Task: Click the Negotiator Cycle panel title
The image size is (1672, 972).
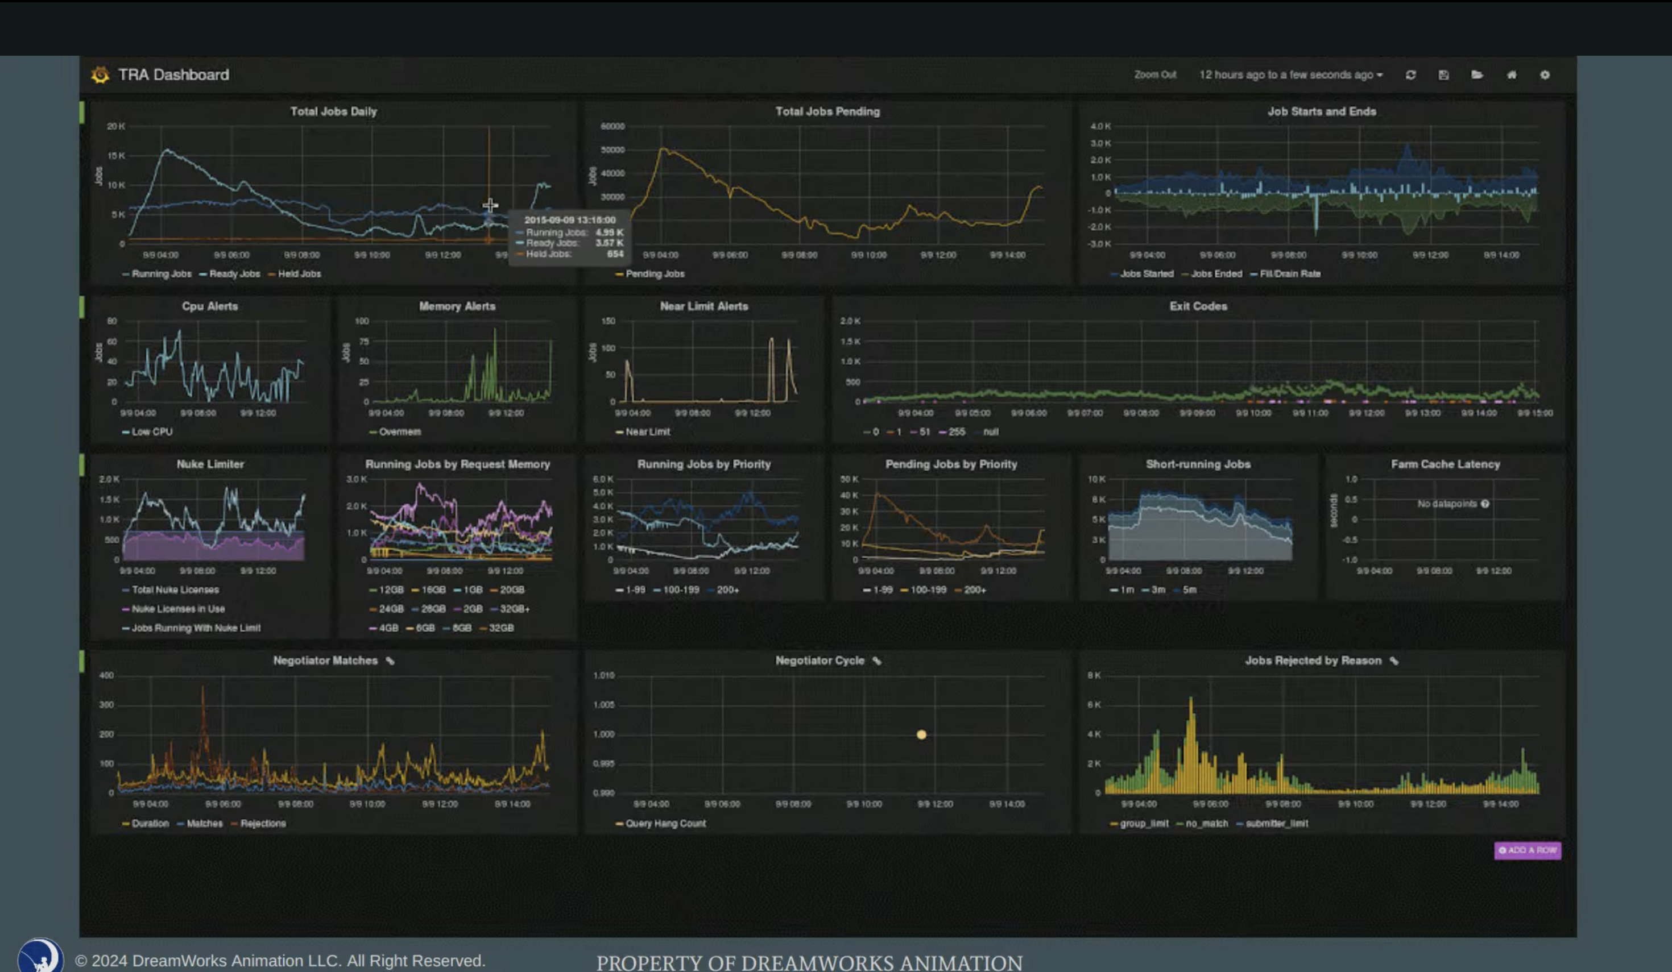Action: (820, 661)
